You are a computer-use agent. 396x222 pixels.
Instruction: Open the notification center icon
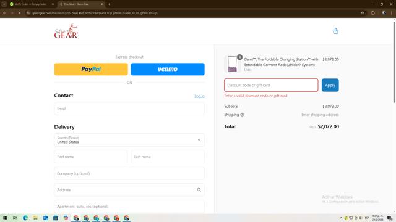pyautogui.click(x=390, y=218)
